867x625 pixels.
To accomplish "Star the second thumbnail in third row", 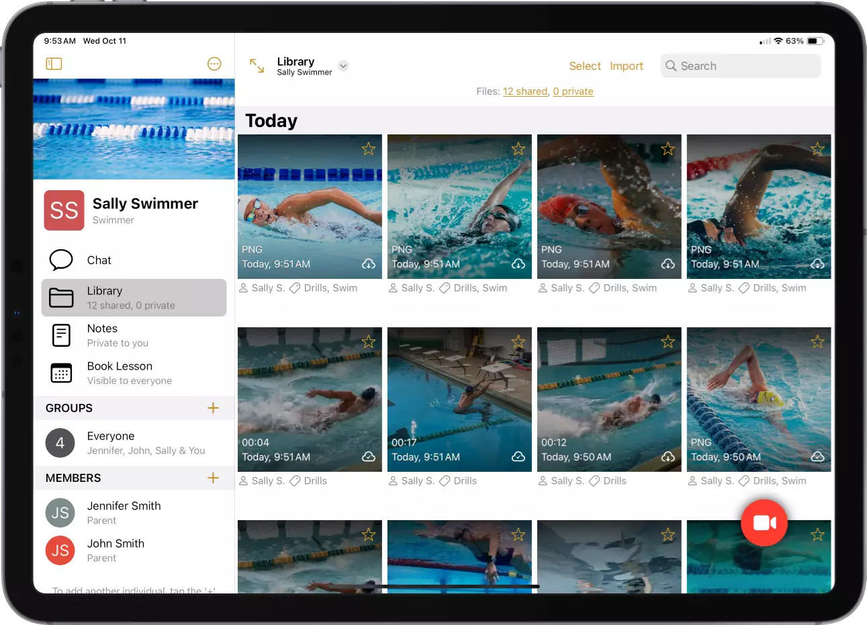I will coord(518,534).
